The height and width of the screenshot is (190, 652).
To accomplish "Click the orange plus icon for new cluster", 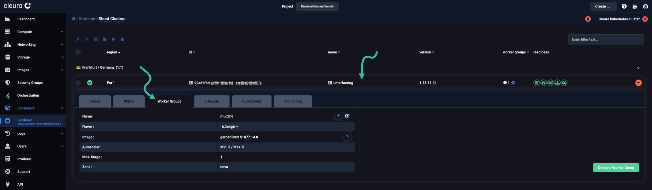I will pyautogui.click(x=645, y=19).
